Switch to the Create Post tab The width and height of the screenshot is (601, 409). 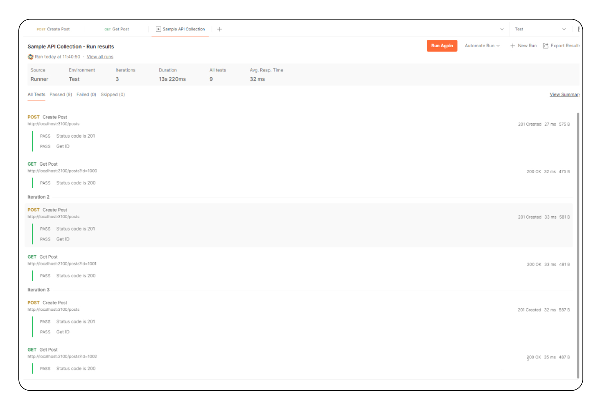[x=54, y=29]
